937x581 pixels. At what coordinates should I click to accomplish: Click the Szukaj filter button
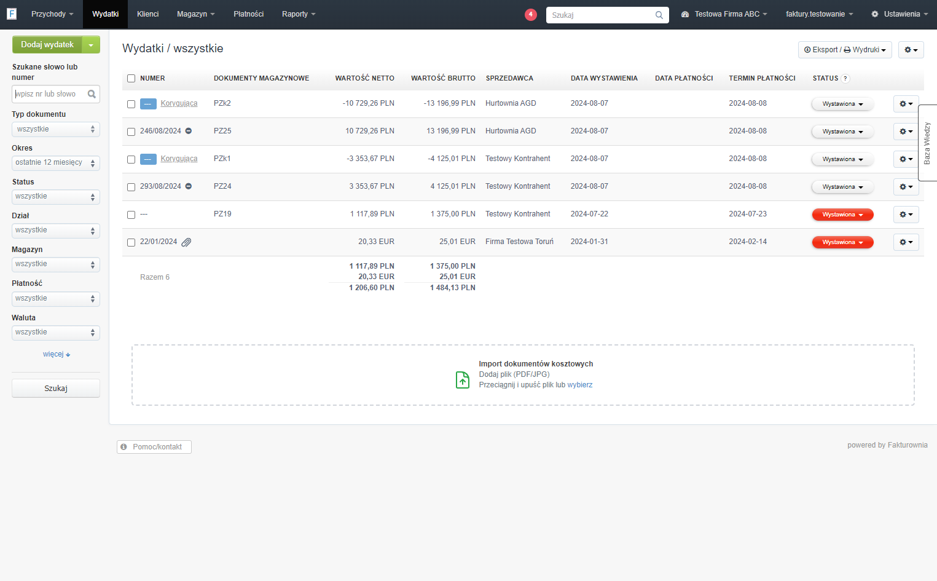[x=56, y=389]
